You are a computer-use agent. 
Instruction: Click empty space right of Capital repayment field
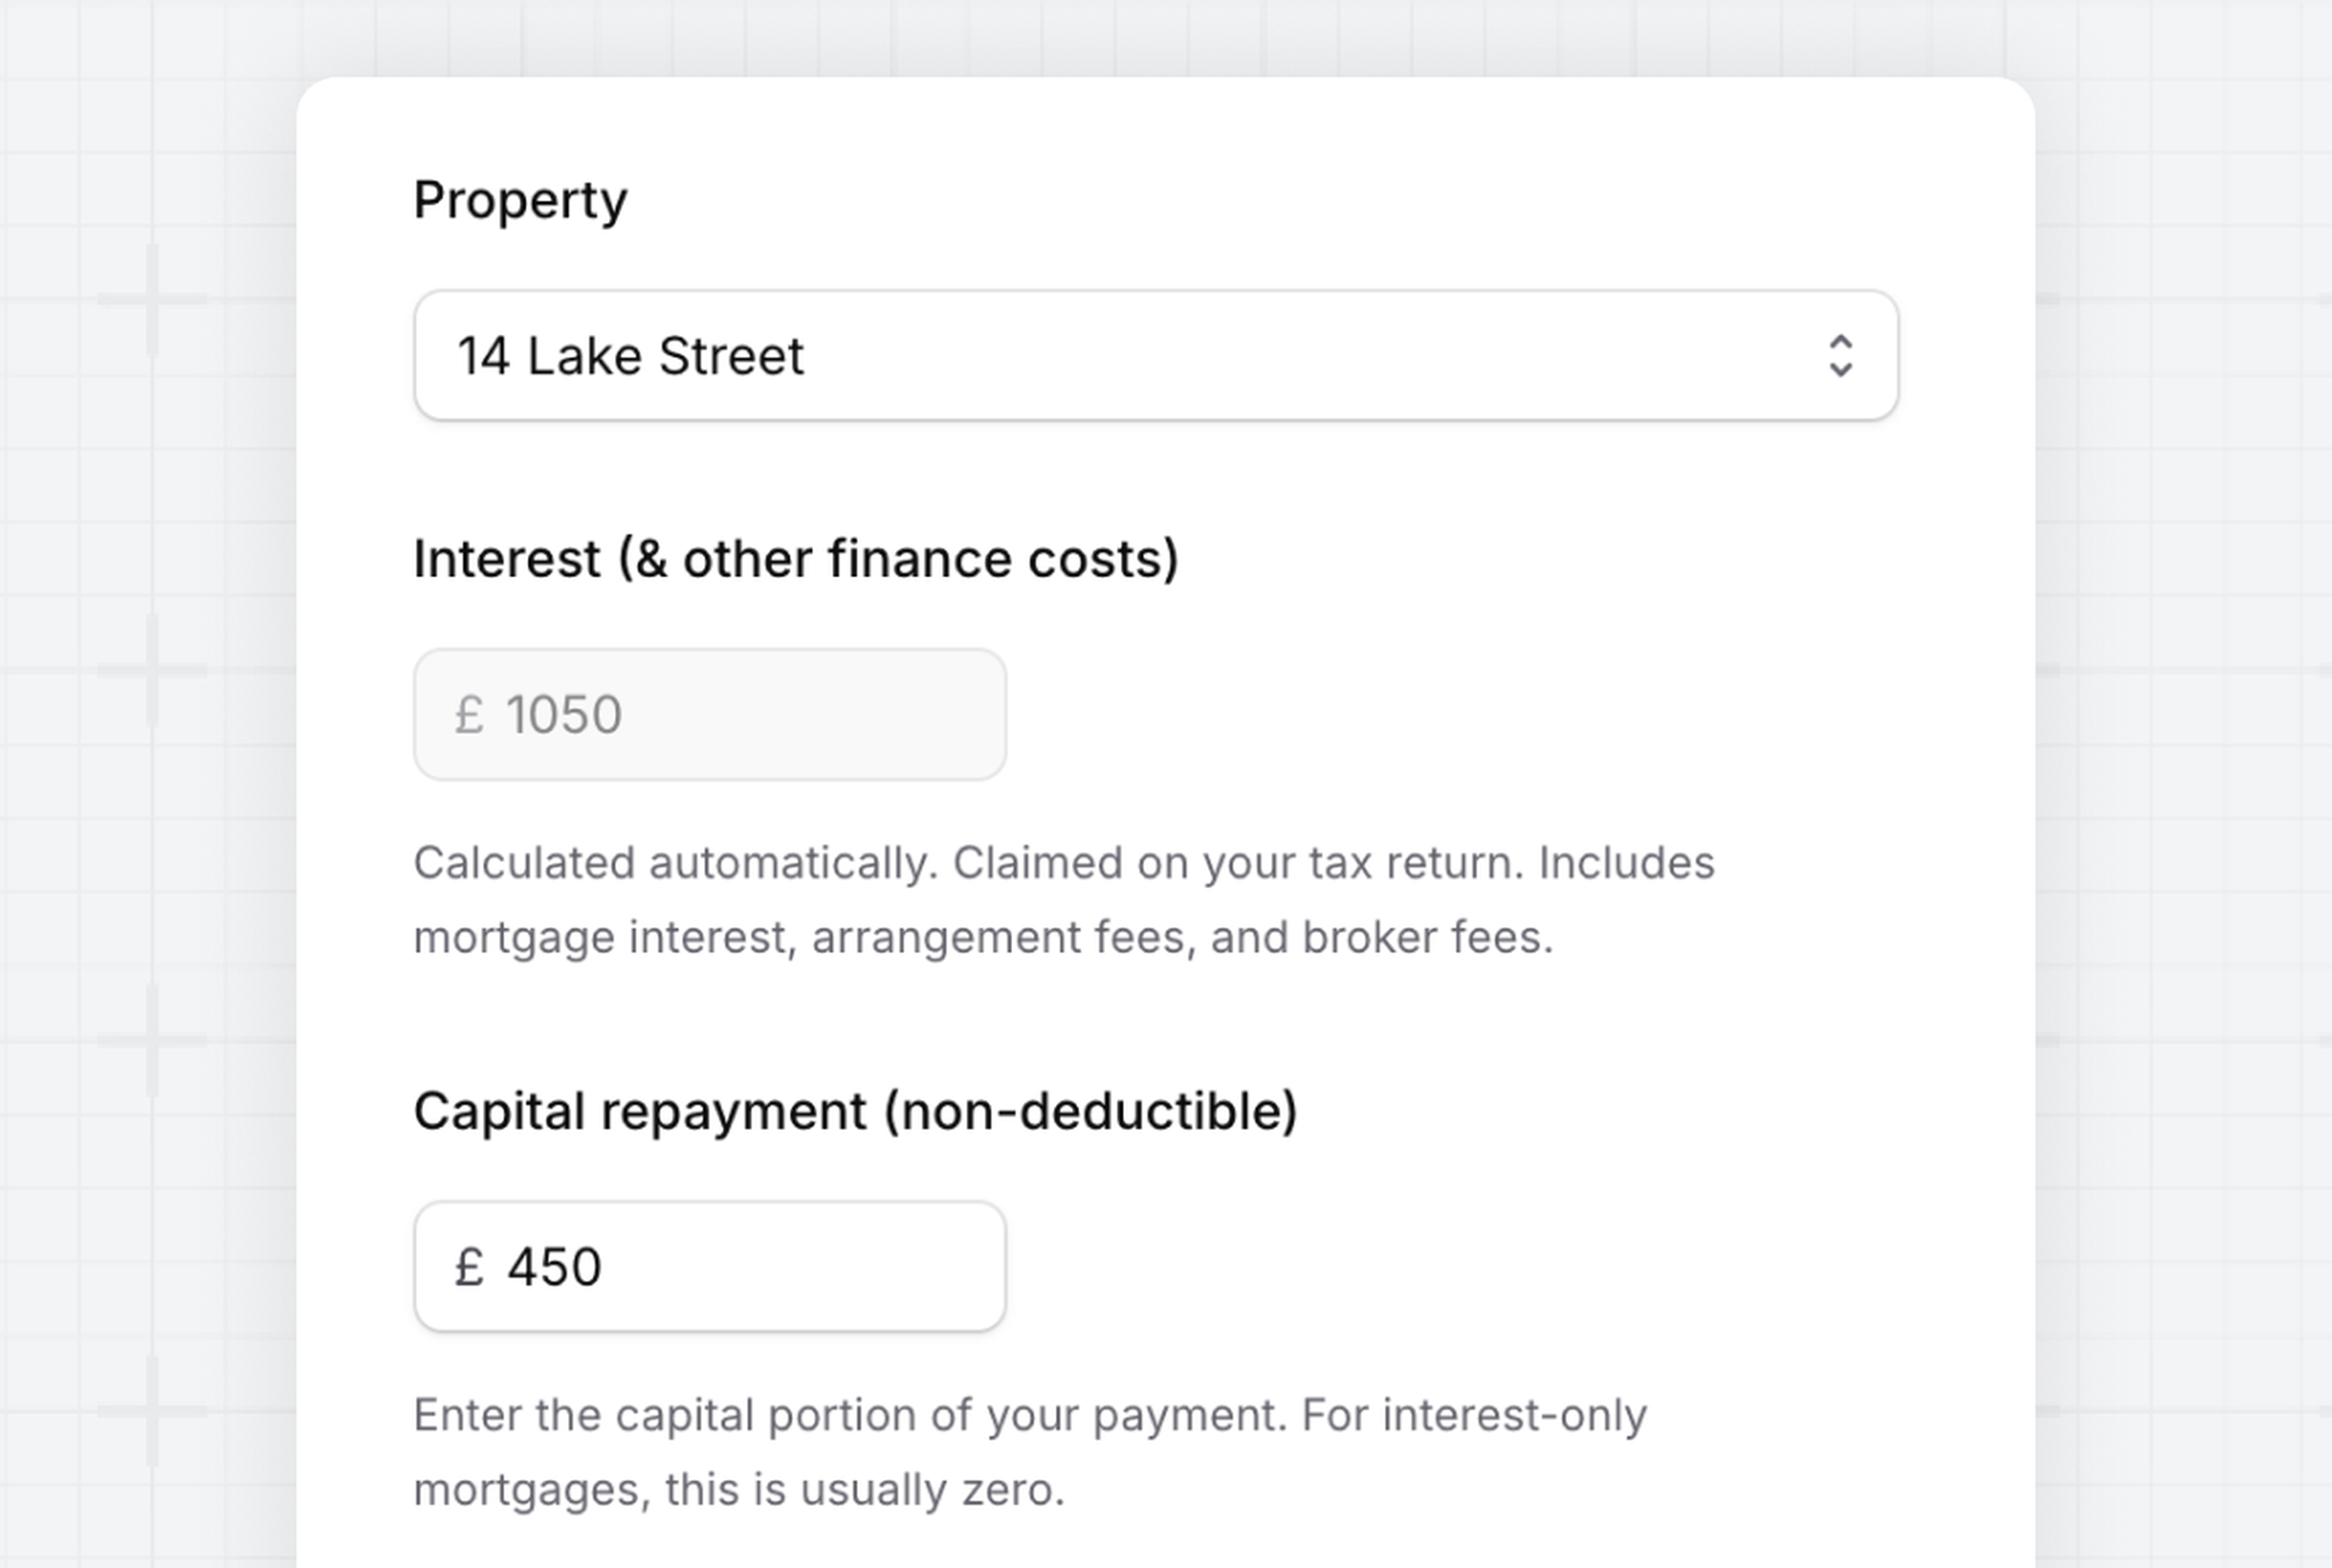(x=1450, y=1267)
